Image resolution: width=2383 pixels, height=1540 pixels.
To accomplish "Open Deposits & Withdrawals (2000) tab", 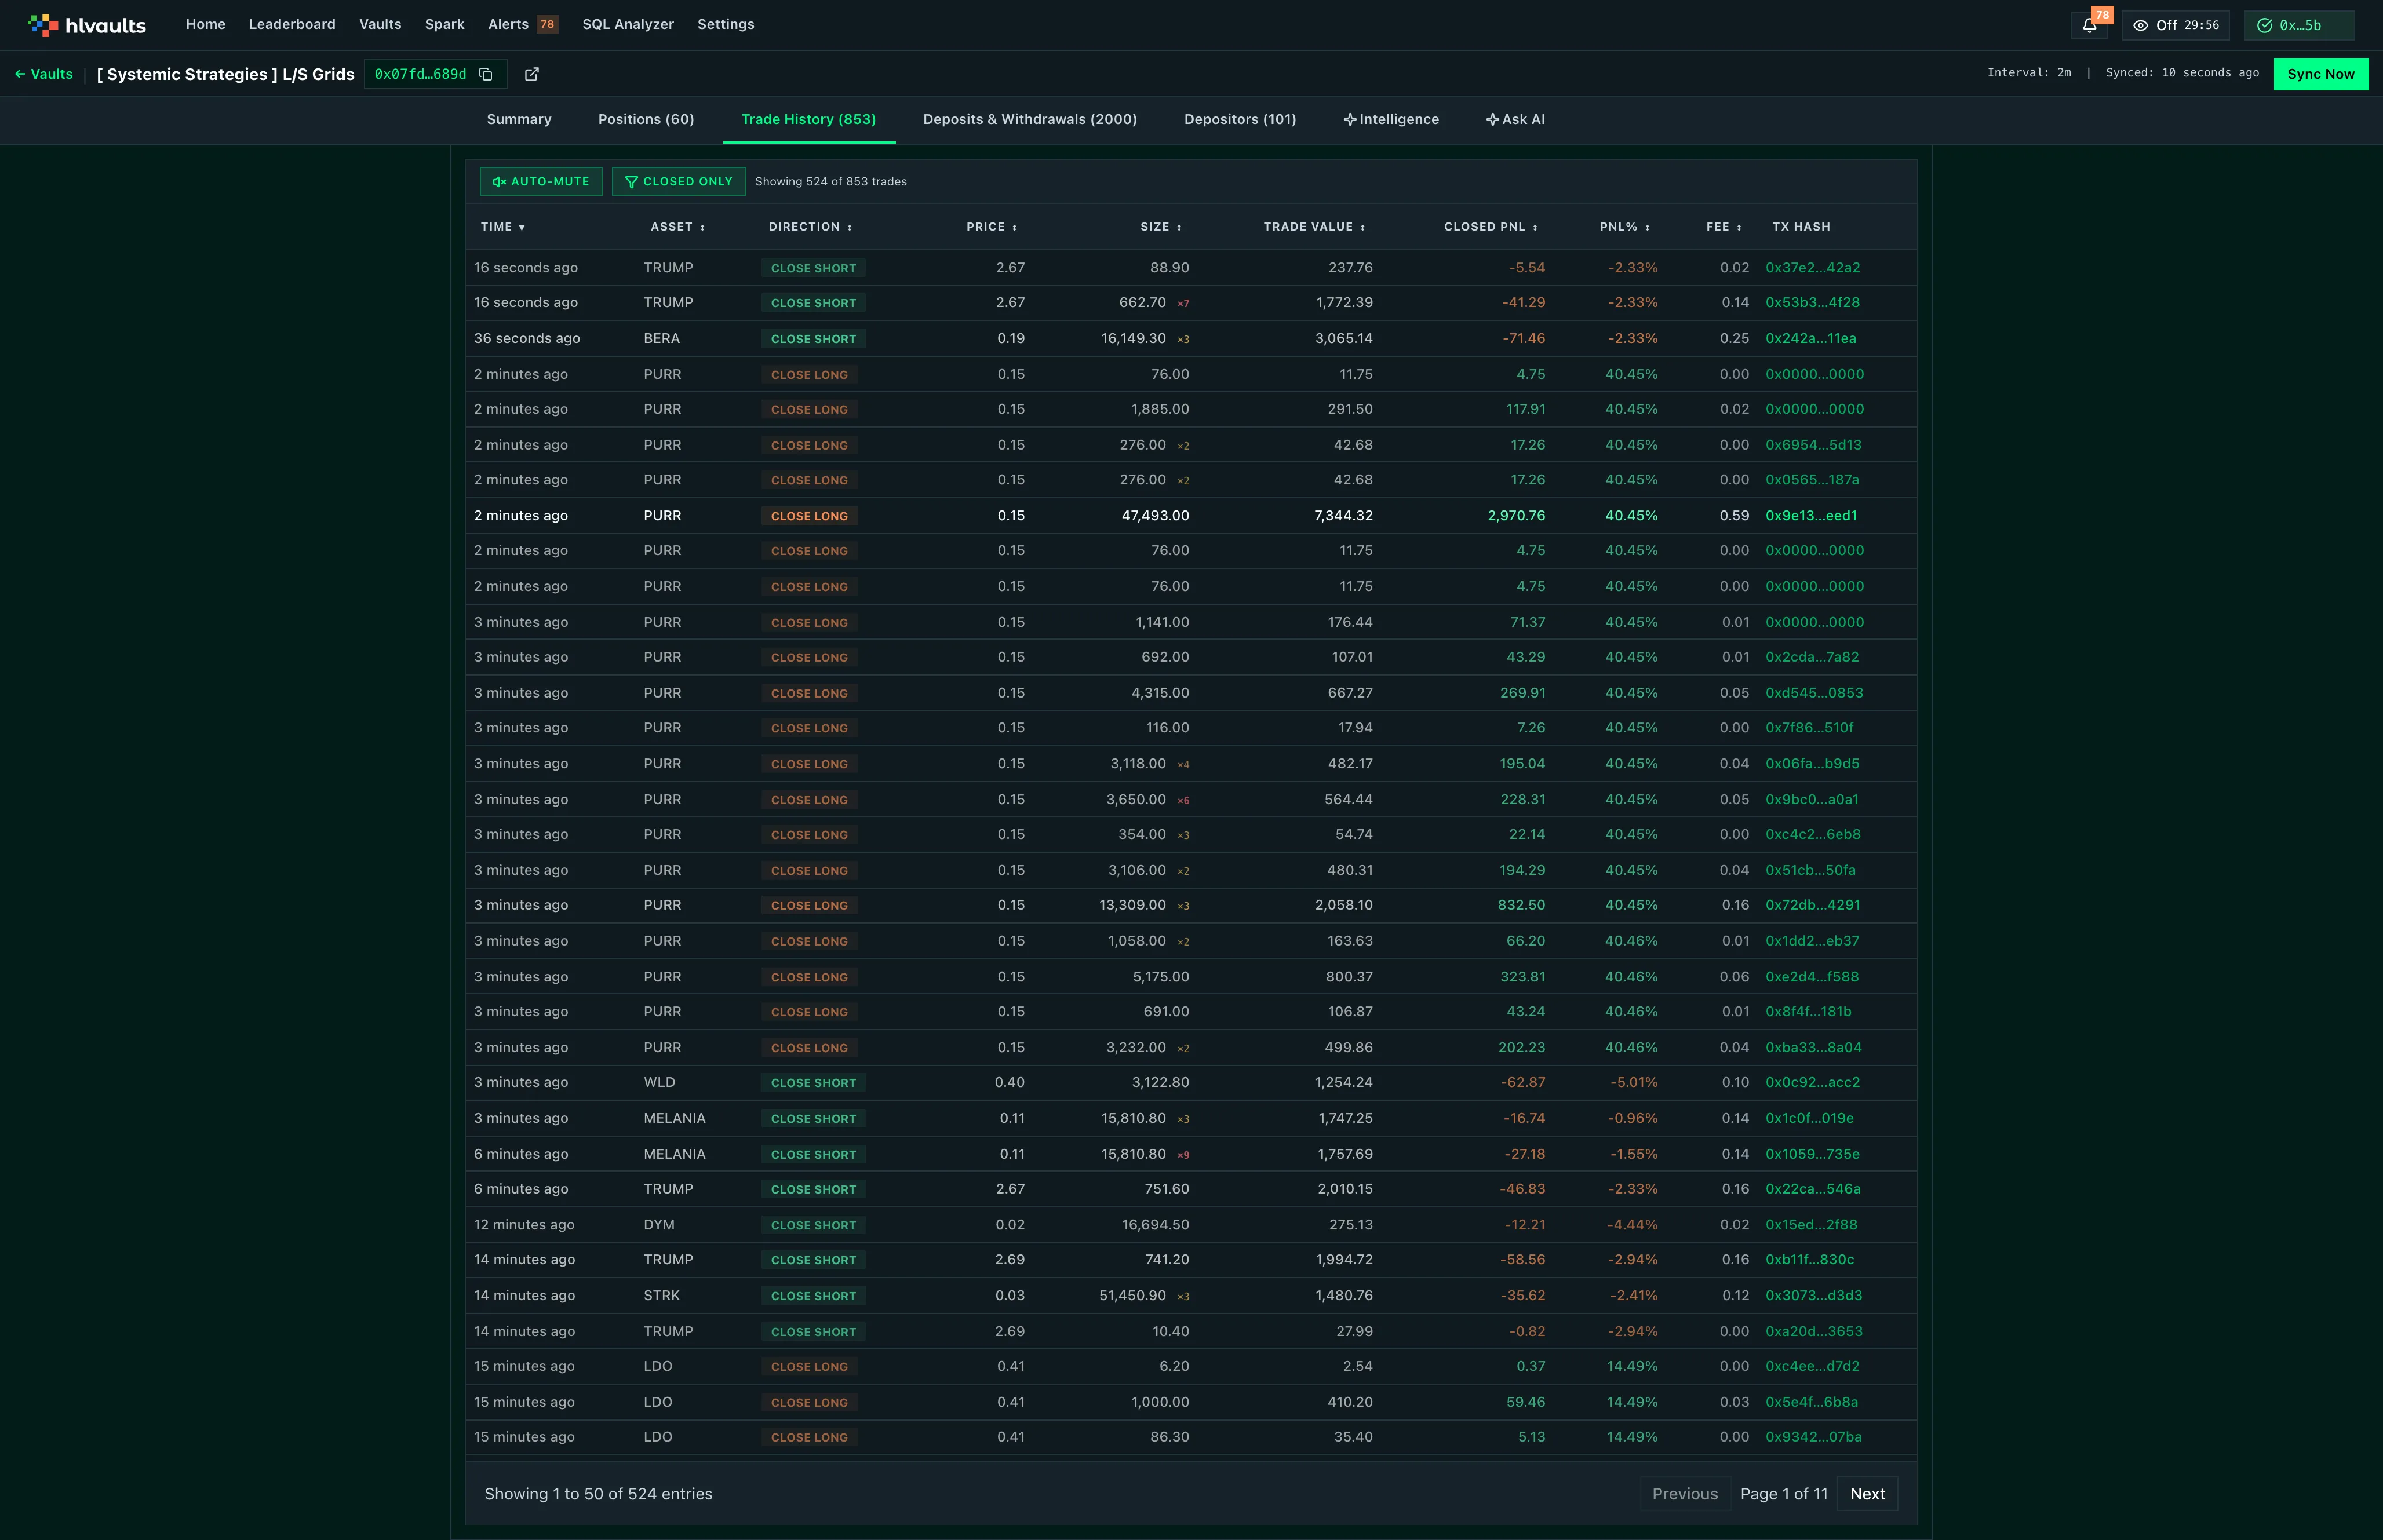I will (x=1030, y=119).
